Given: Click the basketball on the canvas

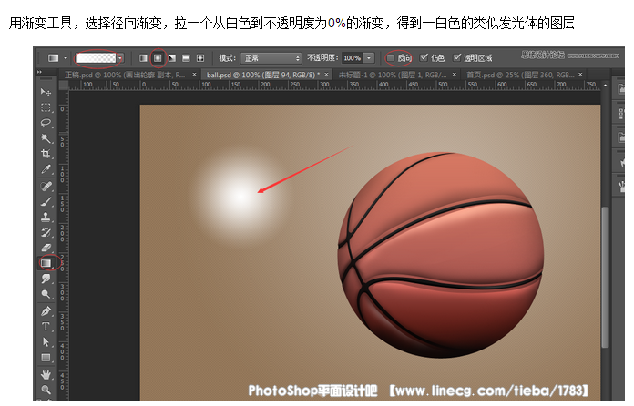Looking at the screenshot, I should (x=440, y=255).
